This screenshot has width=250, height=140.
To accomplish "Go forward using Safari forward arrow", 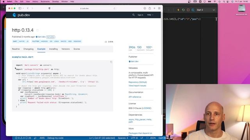I will click(32, 8).
